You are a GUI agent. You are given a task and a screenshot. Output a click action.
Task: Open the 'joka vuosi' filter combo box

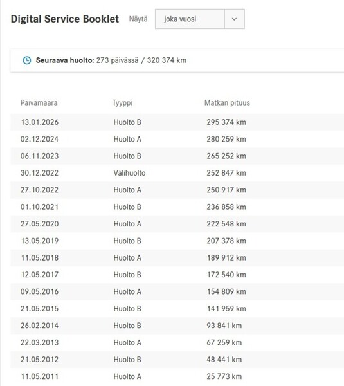pos(199,19)
